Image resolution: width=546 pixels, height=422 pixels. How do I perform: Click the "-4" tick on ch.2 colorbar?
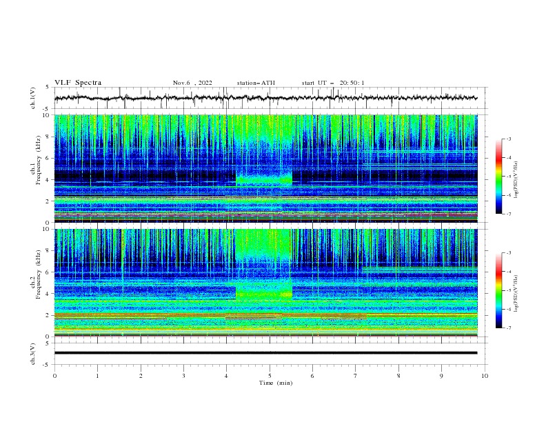508,272
